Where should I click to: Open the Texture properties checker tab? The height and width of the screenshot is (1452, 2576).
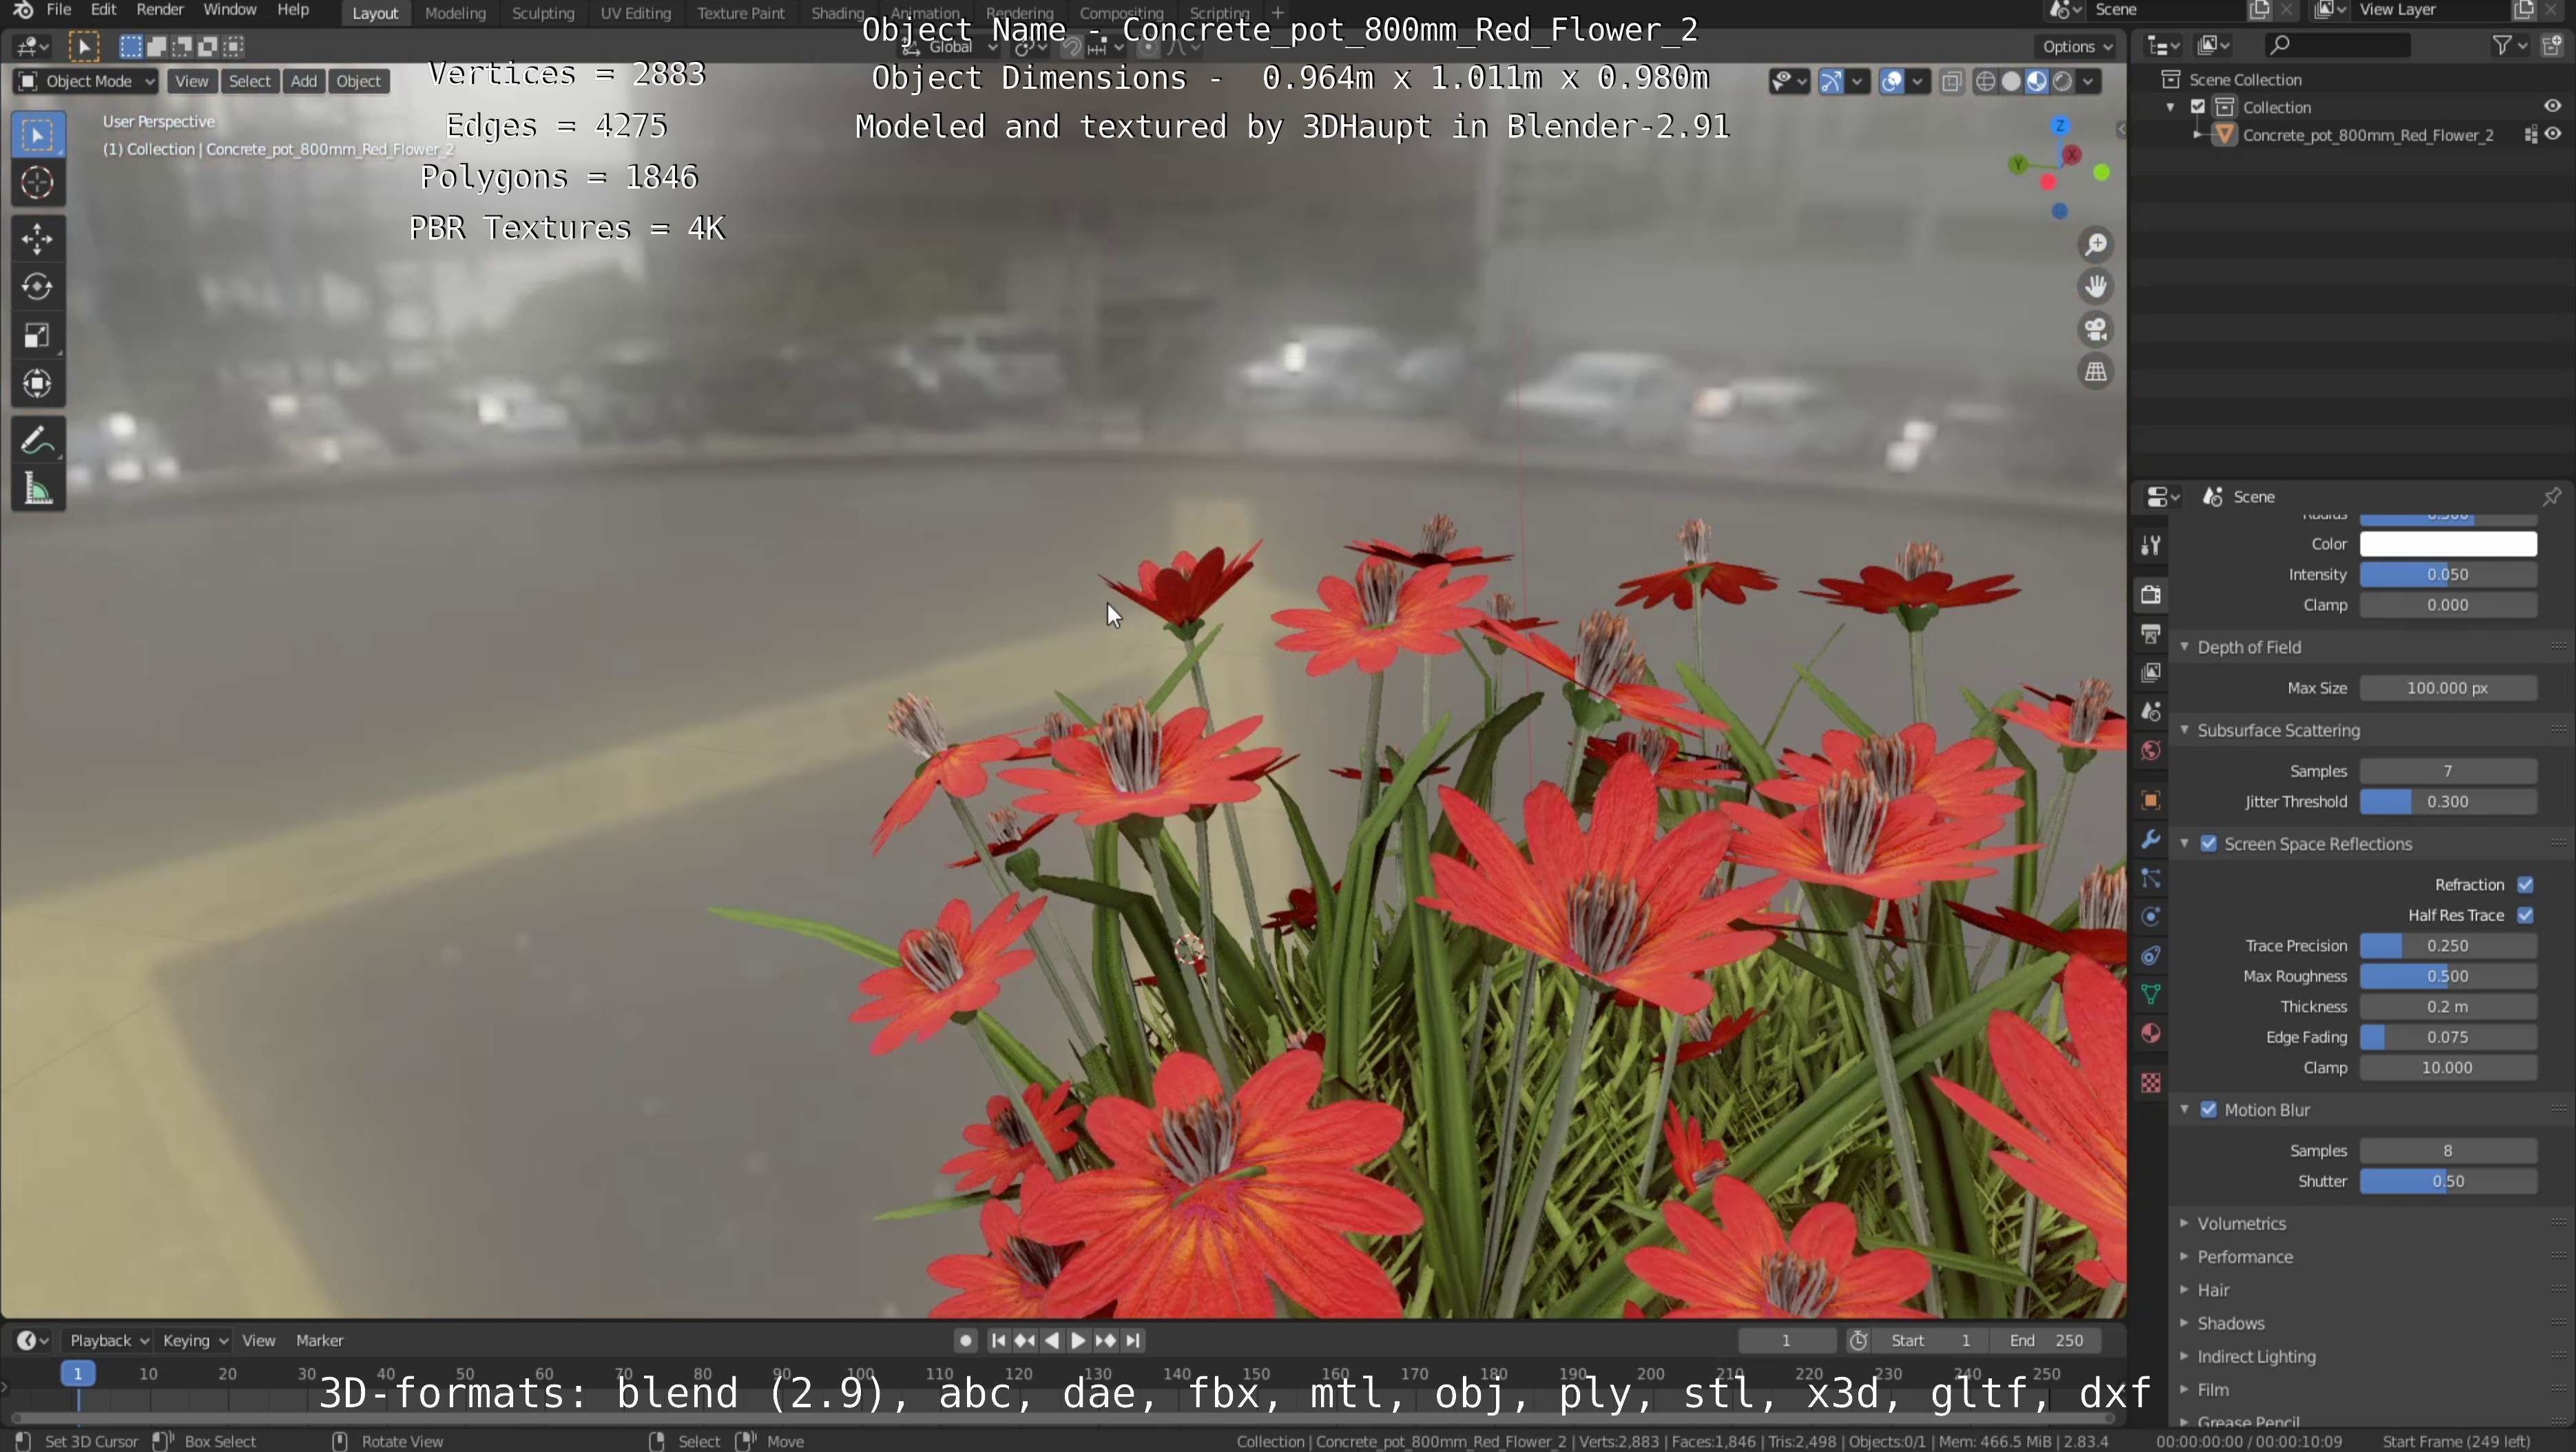(x=2151, y=1083)
